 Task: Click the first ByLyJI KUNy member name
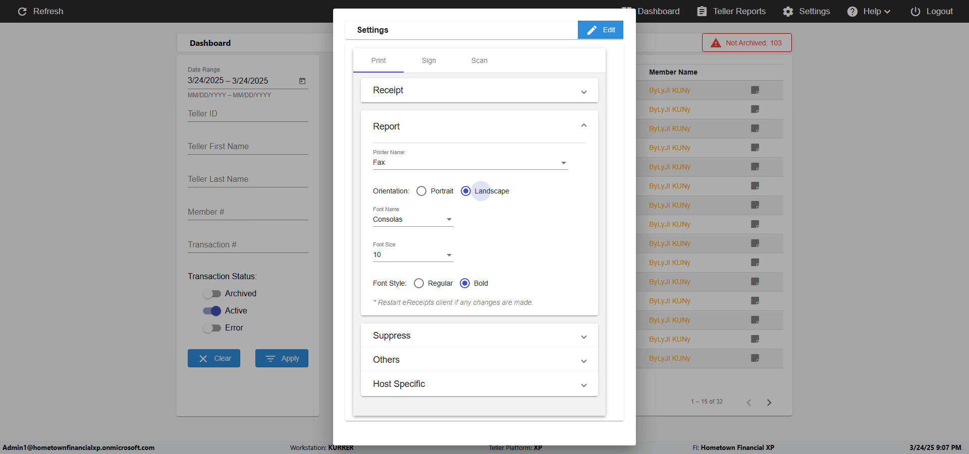click(670, 90)
